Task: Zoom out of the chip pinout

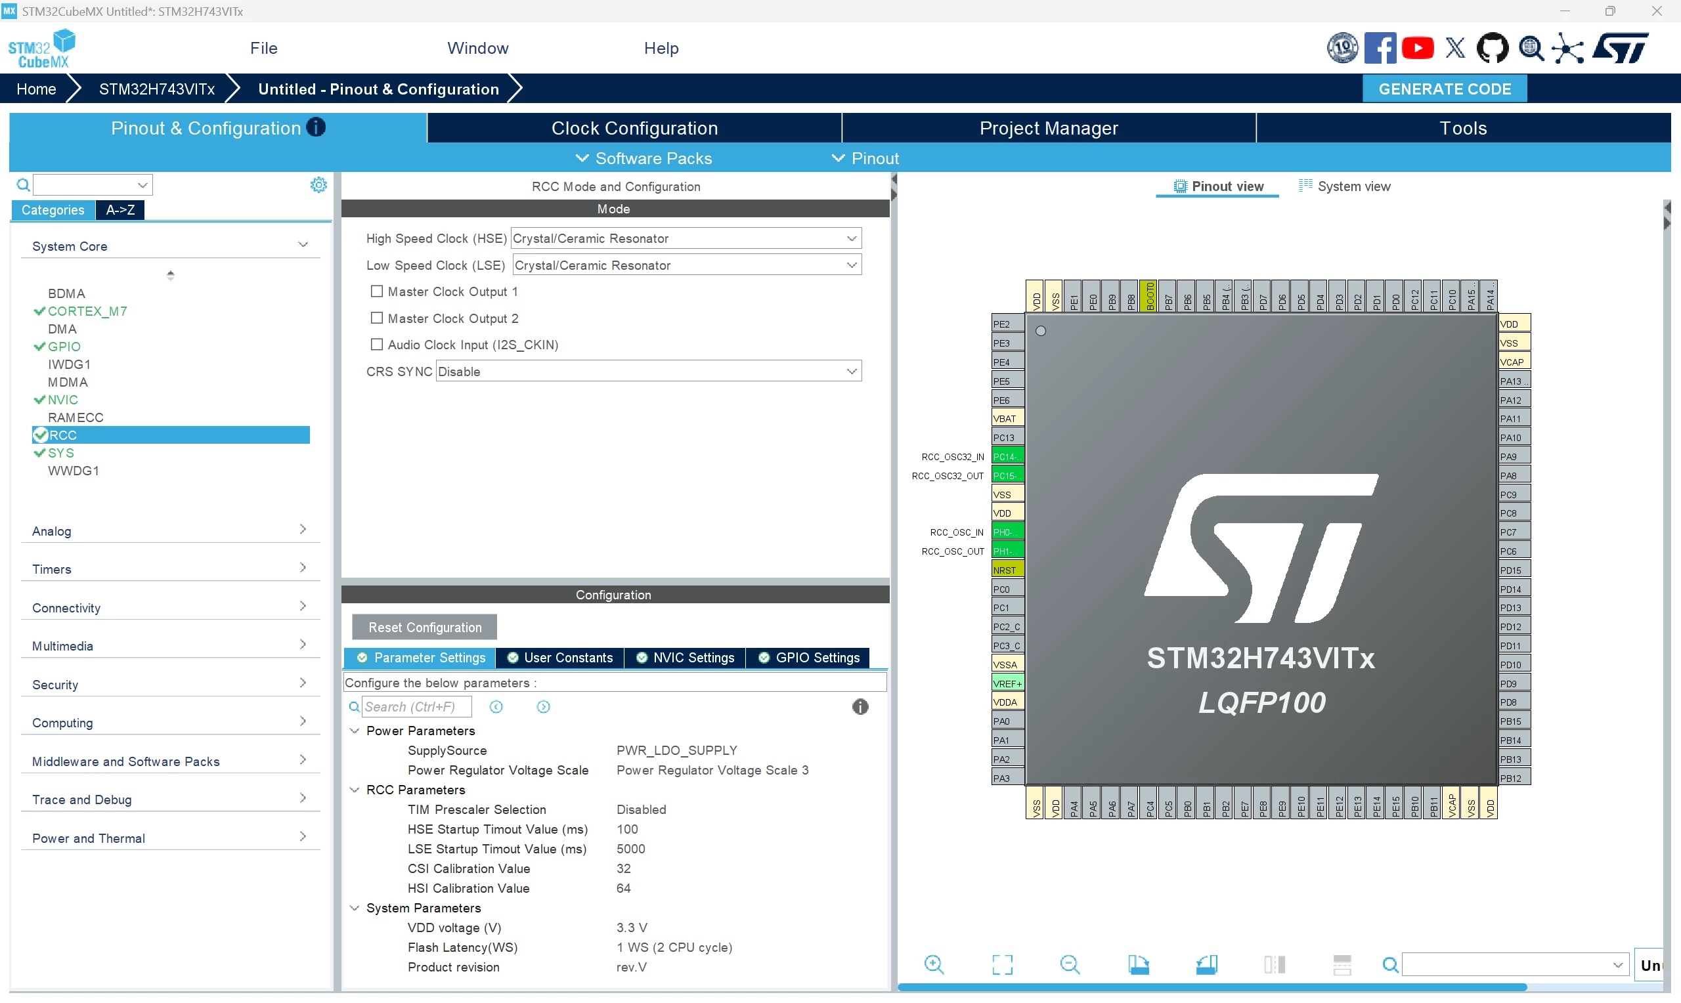Action: pos(1070,964)
